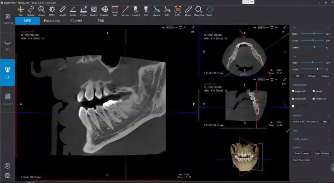Expand the Teeth segment section
Screen dimensions: 334x183
(x=328, y=139)
